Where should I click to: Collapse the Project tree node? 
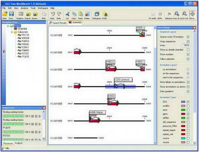(8, 26)
